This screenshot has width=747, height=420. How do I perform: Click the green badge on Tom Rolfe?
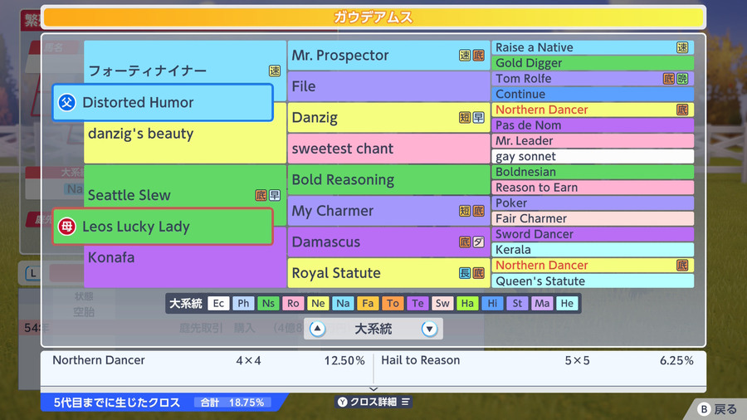(682, 79)
